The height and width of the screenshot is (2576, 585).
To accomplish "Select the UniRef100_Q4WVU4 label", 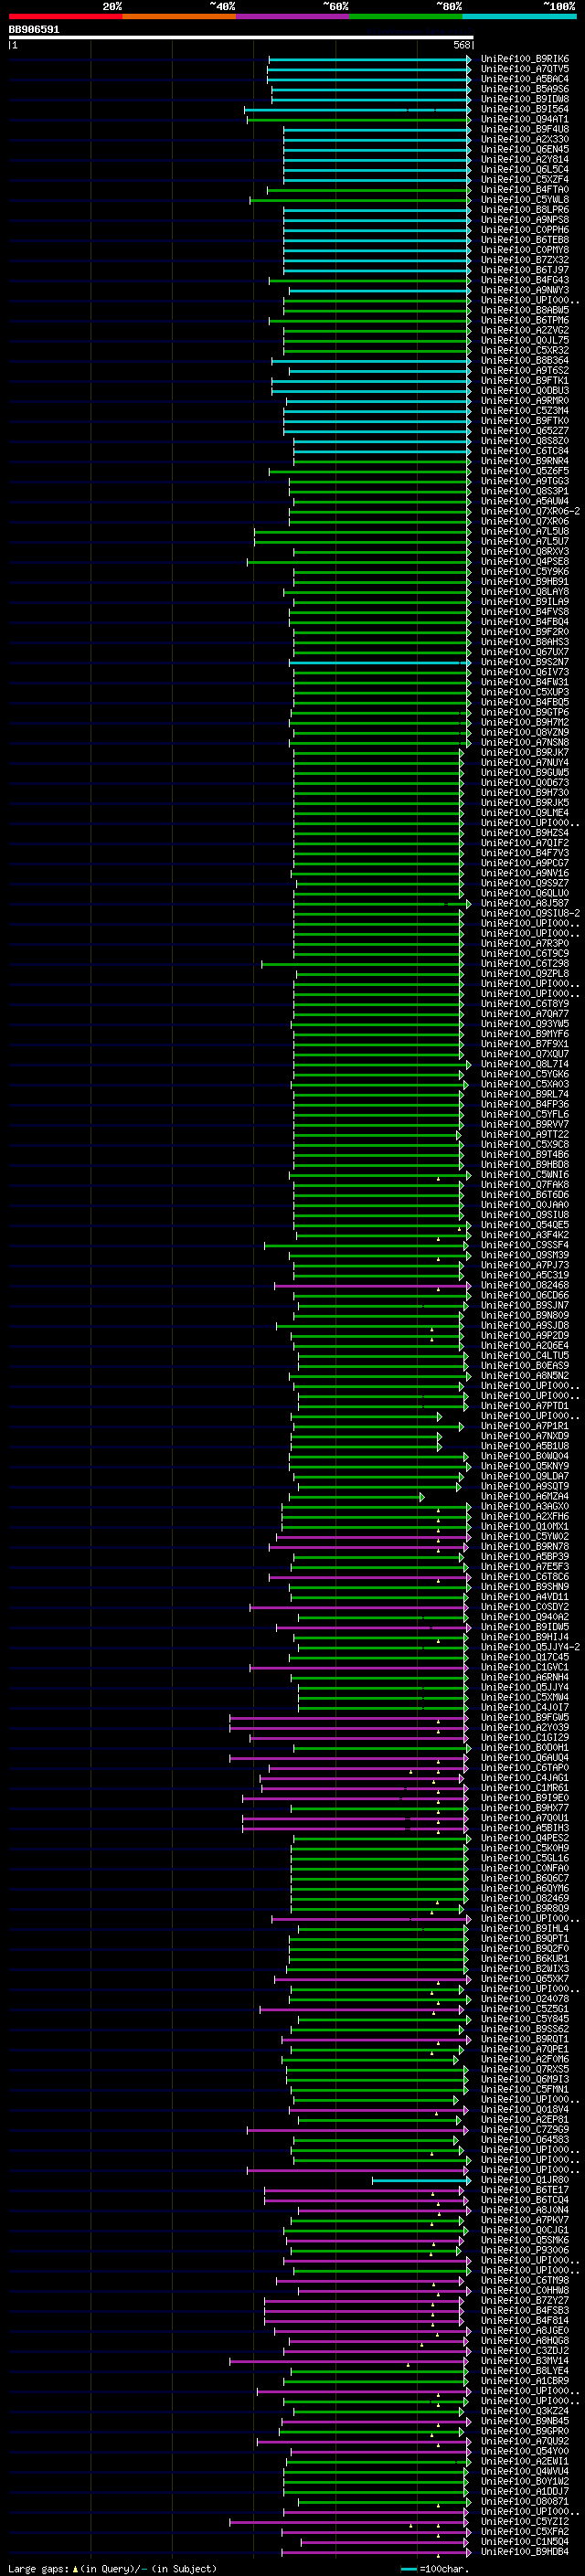I will tap(525, 2471).
